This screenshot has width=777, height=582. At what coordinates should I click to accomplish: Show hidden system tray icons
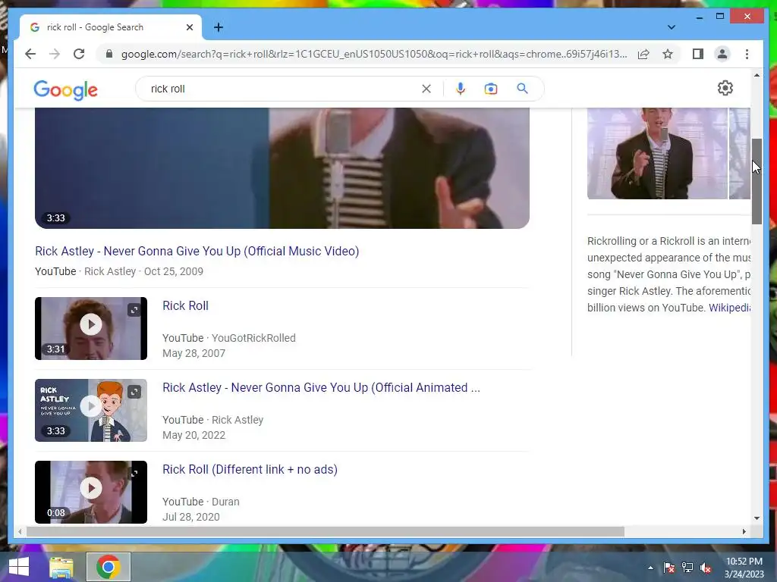(x=650, y=568)
